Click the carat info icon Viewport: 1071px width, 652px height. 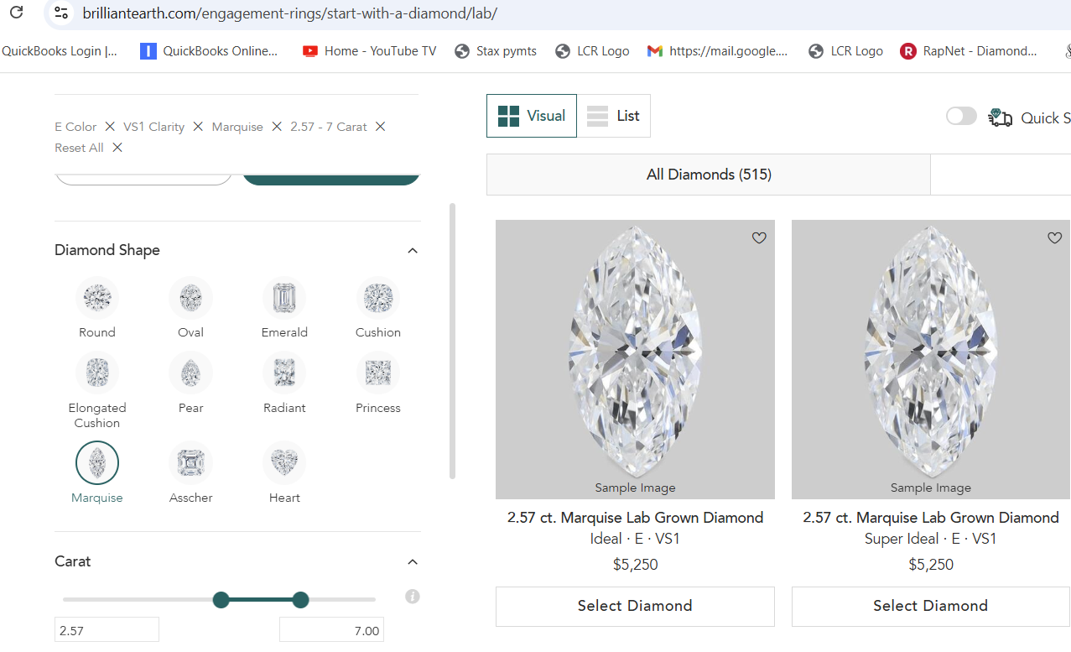coord(412,597)
